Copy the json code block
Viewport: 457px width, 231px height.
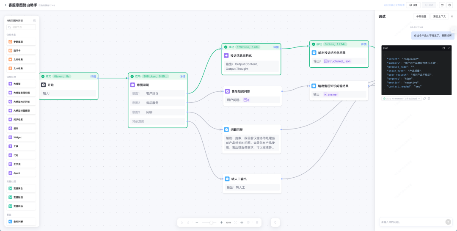coord(443,48)
